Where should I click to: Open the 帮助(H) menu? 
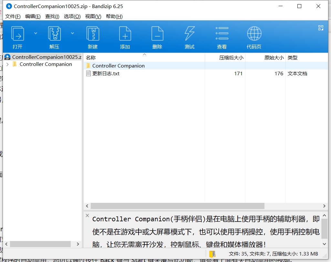114,16
